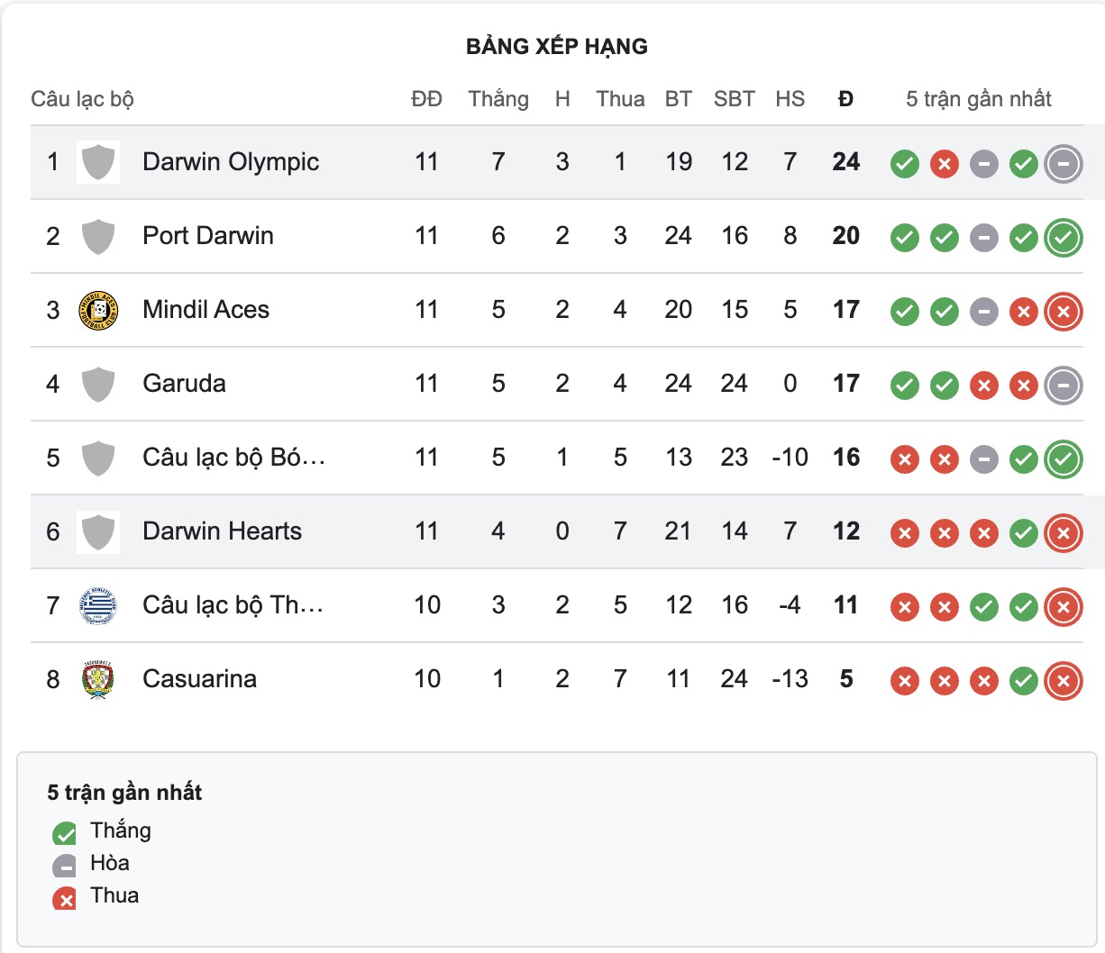Open the Port Darwin team link
1105x953 pixels.
point(208,236)
